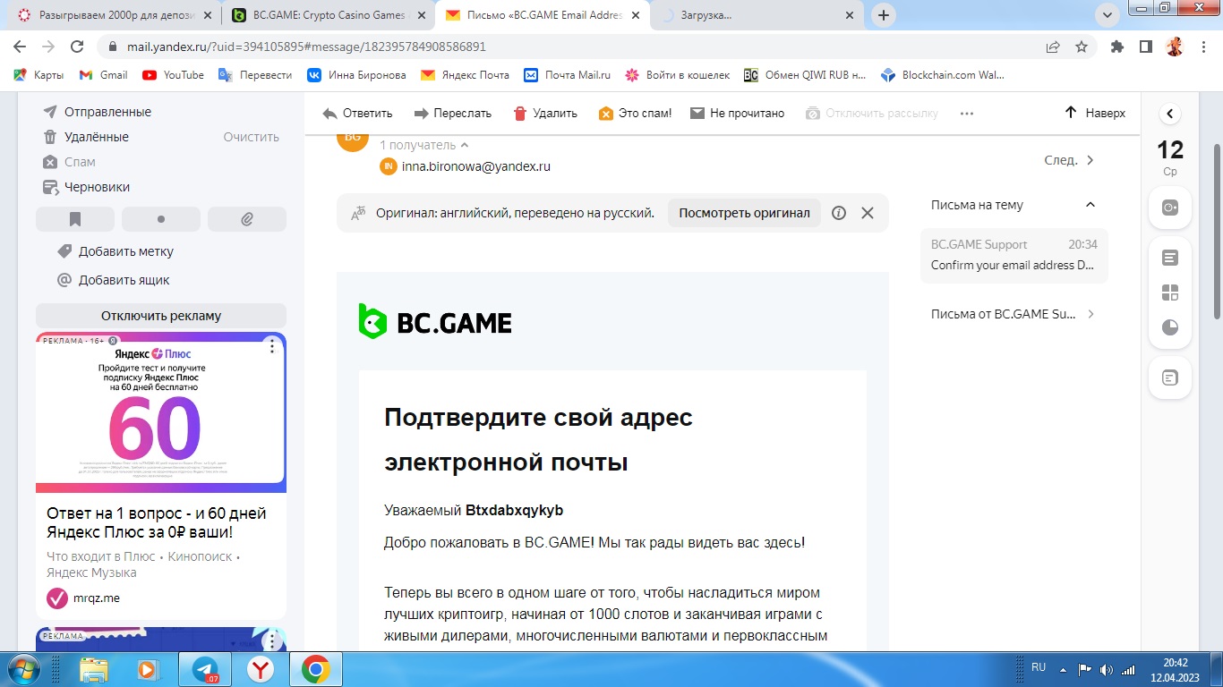Open the Отправленные folder
This screenshot has height=687, width=1223.
pyautogui.click(x=107, y=112)
